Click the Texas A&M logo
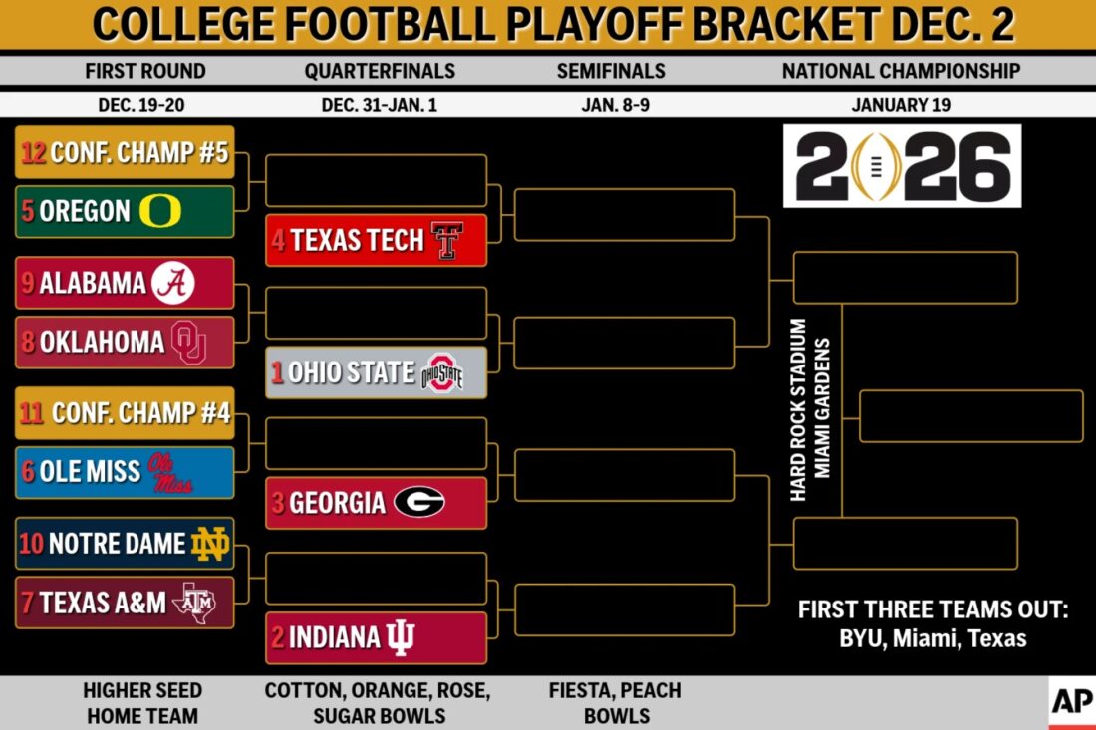Screen dimensions: 1096x730 click(193, 602)
